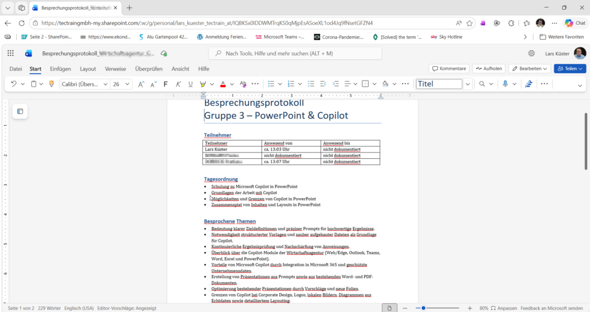The height and width of the screenshot is (312, 590).
Task: Expand the bullet list dropdown arrow
Action: click(x=280, y=84)
